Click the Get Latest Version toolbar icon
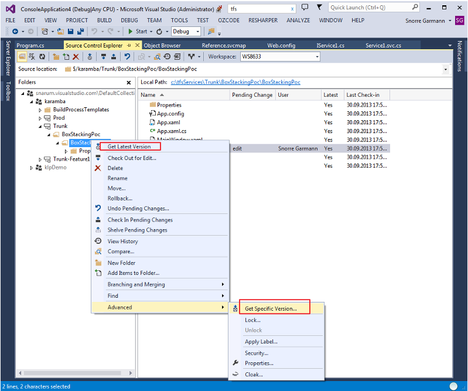Image resolution: width=468 pixels, height=391 pixels. coord(90,56)
